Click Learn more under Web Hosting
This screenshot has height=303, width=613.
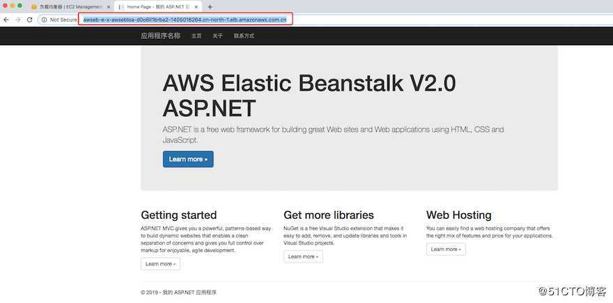click(446, 249)
